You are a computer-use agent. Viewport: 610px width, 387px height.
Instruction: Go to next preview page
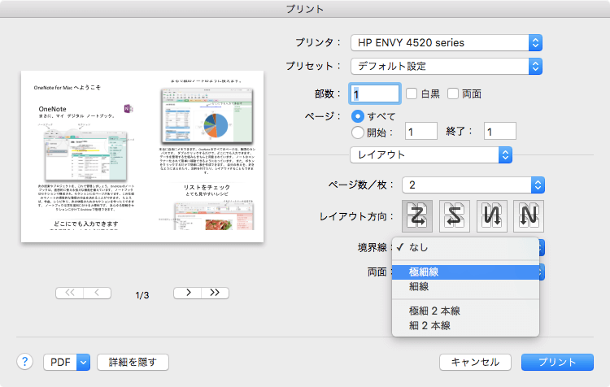click(188, 293)
